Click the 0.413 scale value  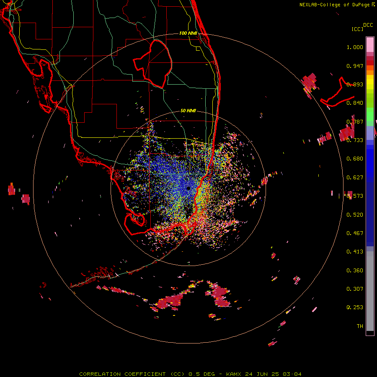pyautogui.click(x=355, y=252)
